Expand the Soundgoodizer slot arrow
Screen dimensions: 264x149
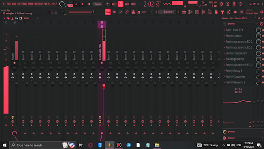224,59
